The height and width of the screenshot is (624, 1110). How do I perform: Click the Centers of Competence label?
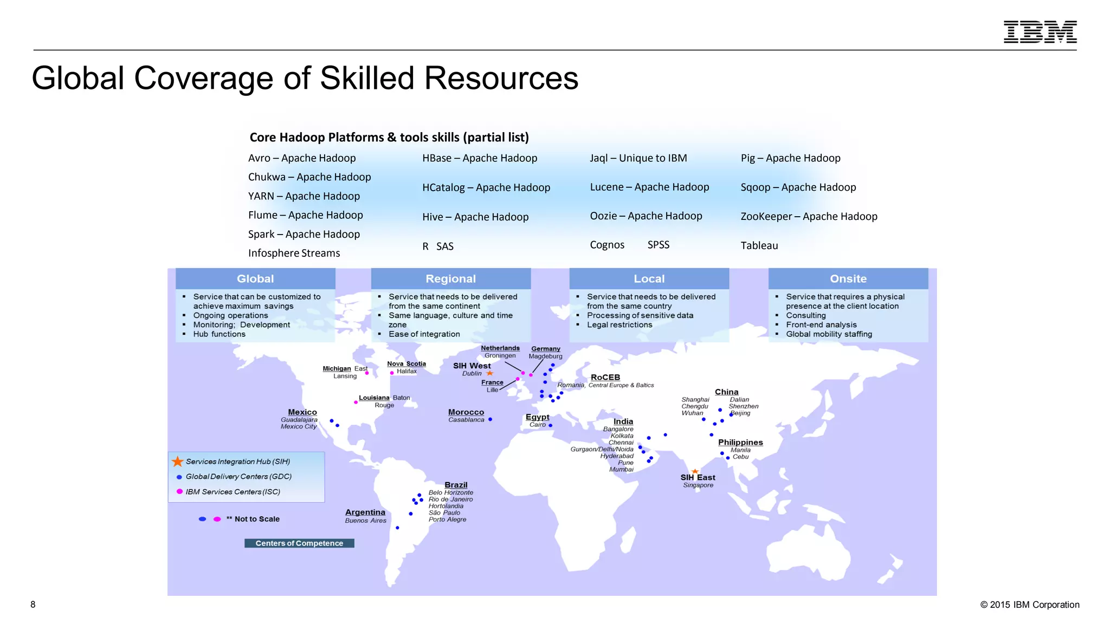point(299,543)
